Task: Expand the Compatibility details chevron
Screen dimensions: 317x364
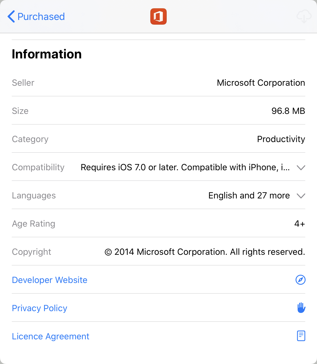Action: pos(301,168)
